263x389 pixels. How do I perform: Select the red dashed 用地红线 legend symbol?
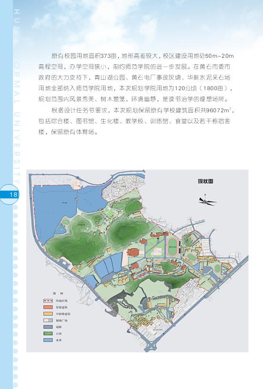click(x=48, y=301)
